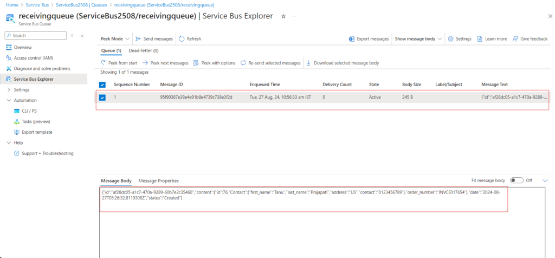This screenshot has width=555, height=258.
Task: Click the Overview icon in sidebar
Action: [9, 47]
